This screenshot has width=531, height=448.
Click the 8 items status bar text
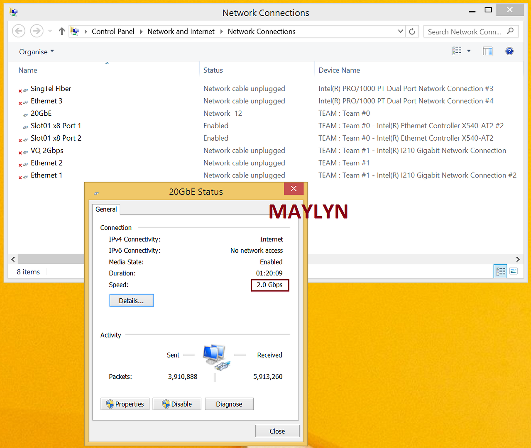click(x=28, y=272)
